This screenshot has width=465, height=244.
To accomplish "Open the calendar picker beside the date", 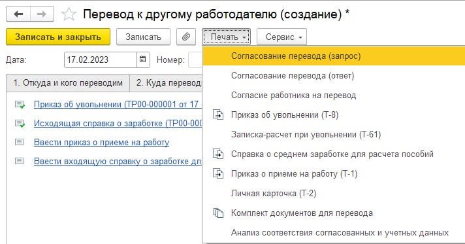I will pos(143,60).
